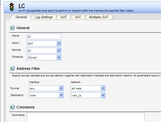This screenshot has width=161, height=122.
Task: Expand Source Interface dropdown showing any
Action: pos(46,88)
